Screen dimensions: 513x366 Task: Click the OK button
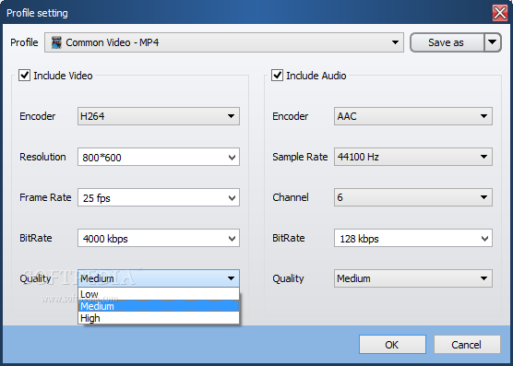point(392,345)
